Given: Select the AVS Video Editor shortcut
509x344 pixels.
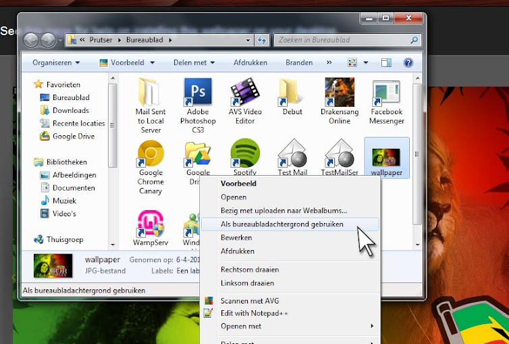Looking at the screenshot, I should (245, 92).
